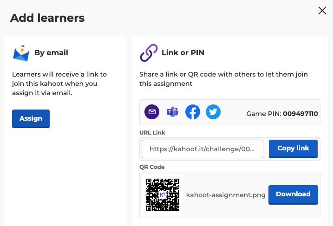Share the assignment on Facebook
The image size is (333, 226).
click(x=193, y=112)
